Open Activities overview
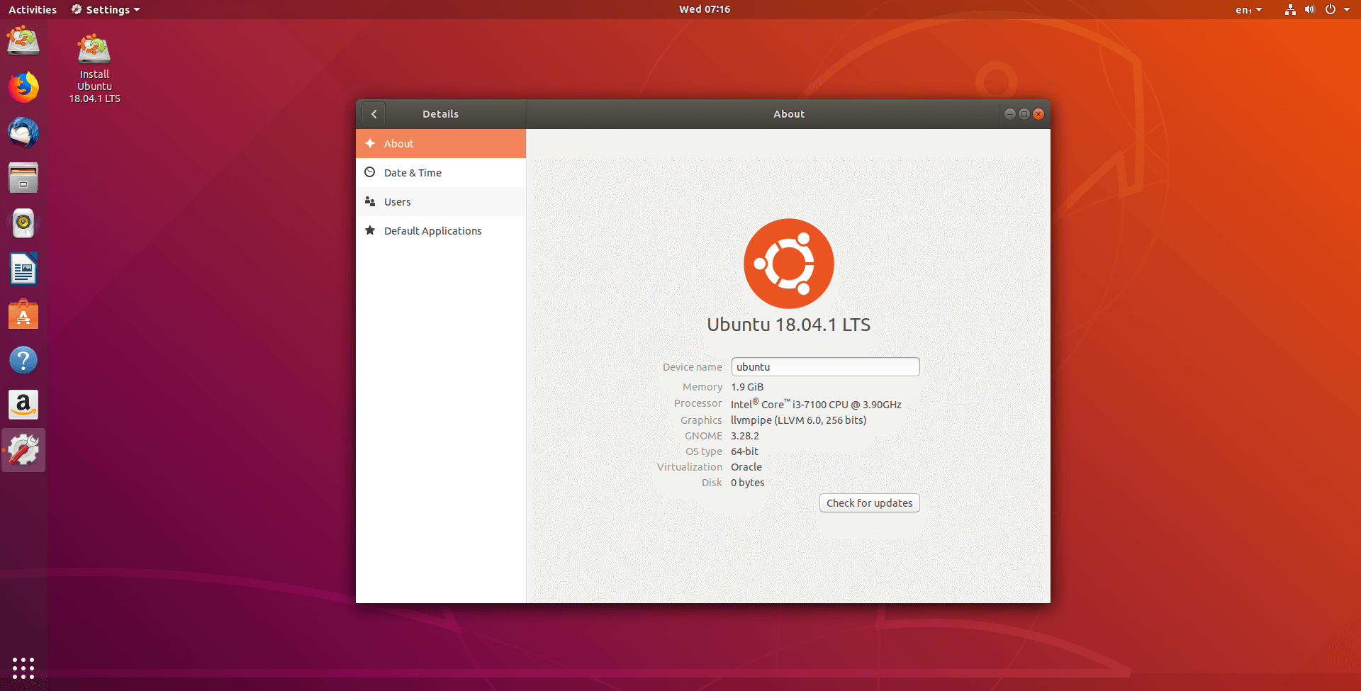This screenshot has height=691, width=1361. (x=33, y=10)
